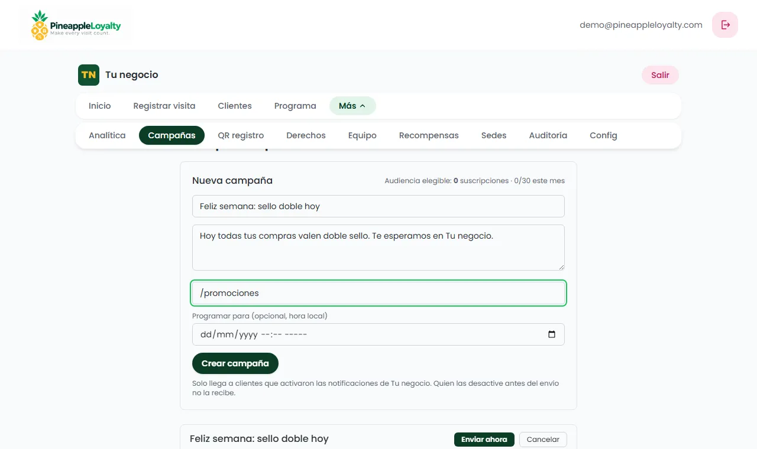The height and width of the screenshot is (449, 757).
Task: Open the Derechos sub-tab
Action: 306,135
